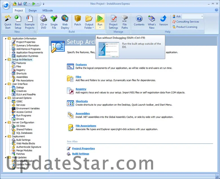The height and width of the screenshot is (179, 220).
Task: Go to Build Settings under See Also
Action: 81,154
